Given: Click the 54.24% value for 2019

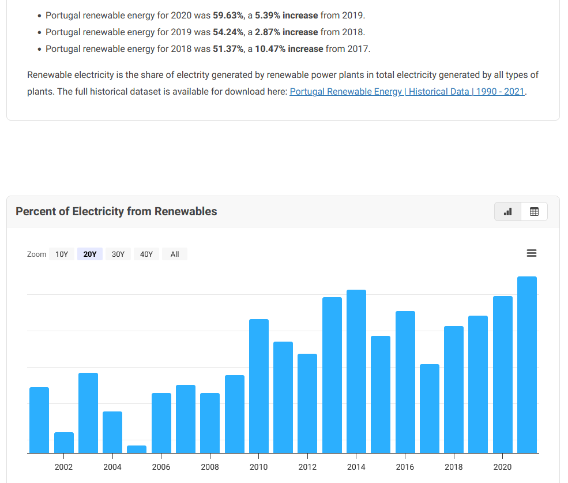Looking at the screenshot, I should [228, 32].
